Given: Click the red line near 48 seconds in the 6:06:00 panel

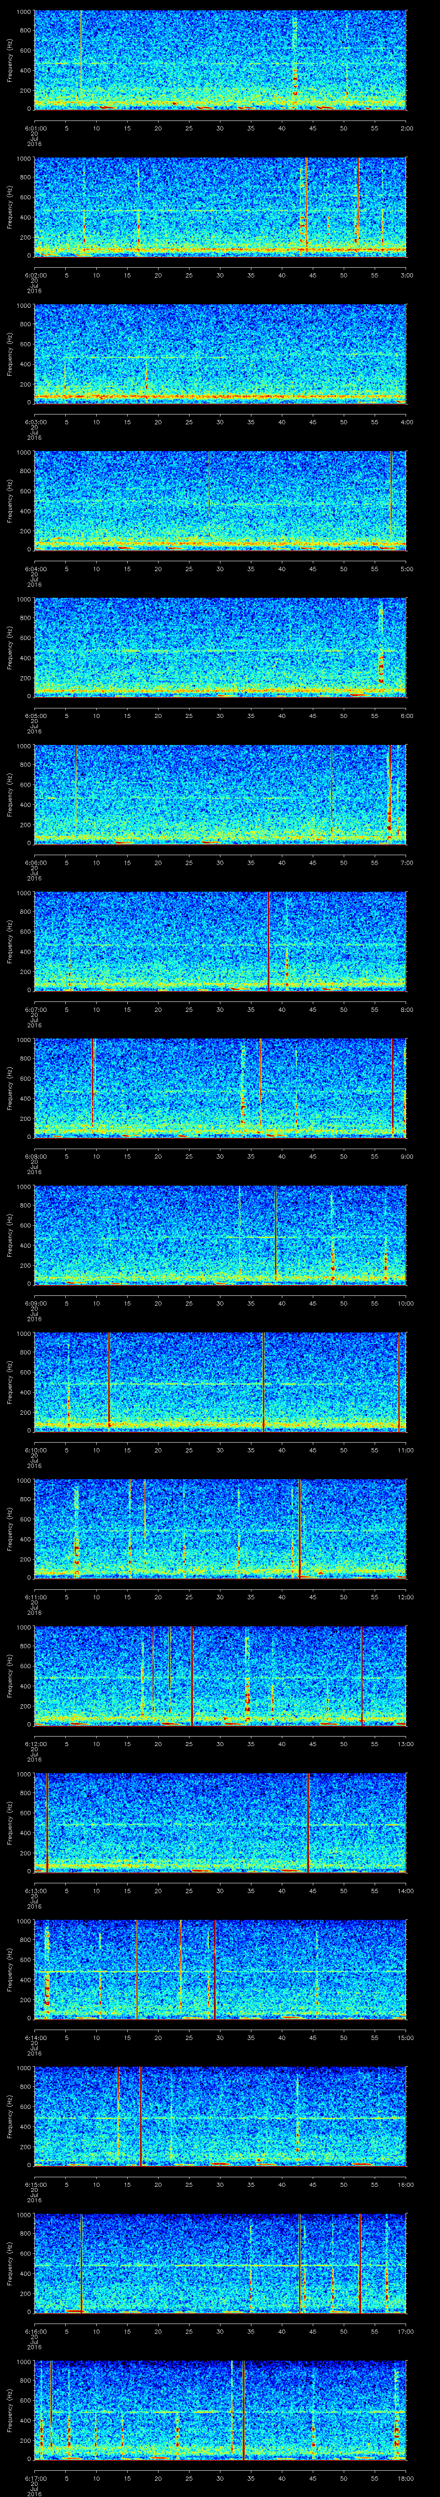Looking at the screenshot, I should pyautogui.click(x=331, y=793).
